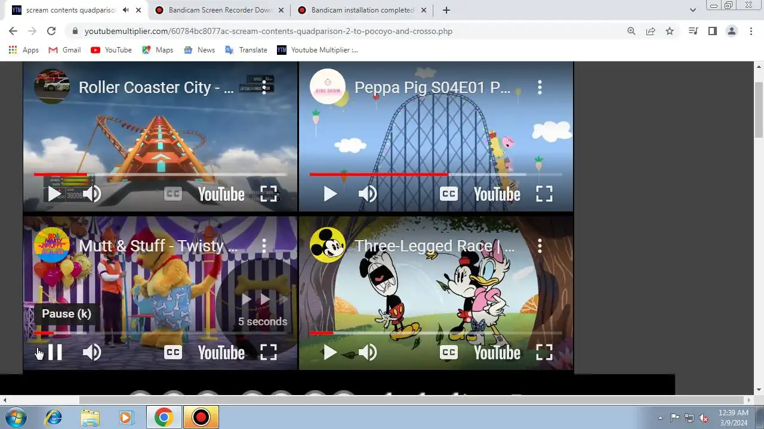This screenshot has width=764, height=429.
Task: Fullscreen the Roller Coaster City video
Action: click(x=269, y=194)
